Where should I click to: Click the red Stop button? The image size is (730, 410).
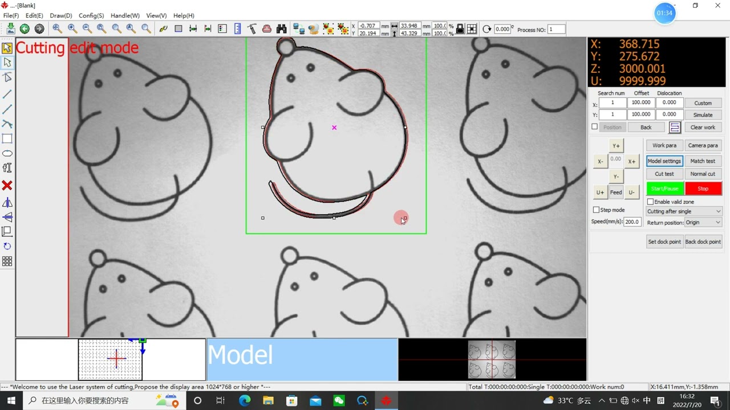coord(703,188)
